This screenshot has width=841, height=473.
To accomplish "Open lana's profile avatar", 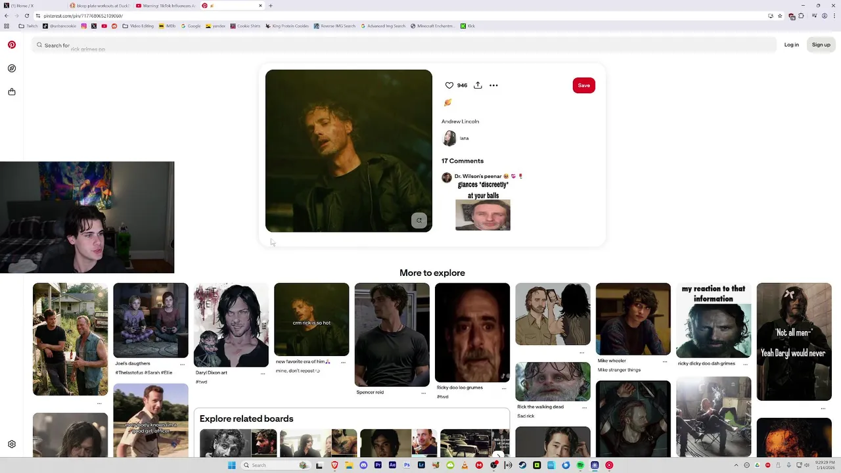I will pyautogui.click(x=449, y=138).
